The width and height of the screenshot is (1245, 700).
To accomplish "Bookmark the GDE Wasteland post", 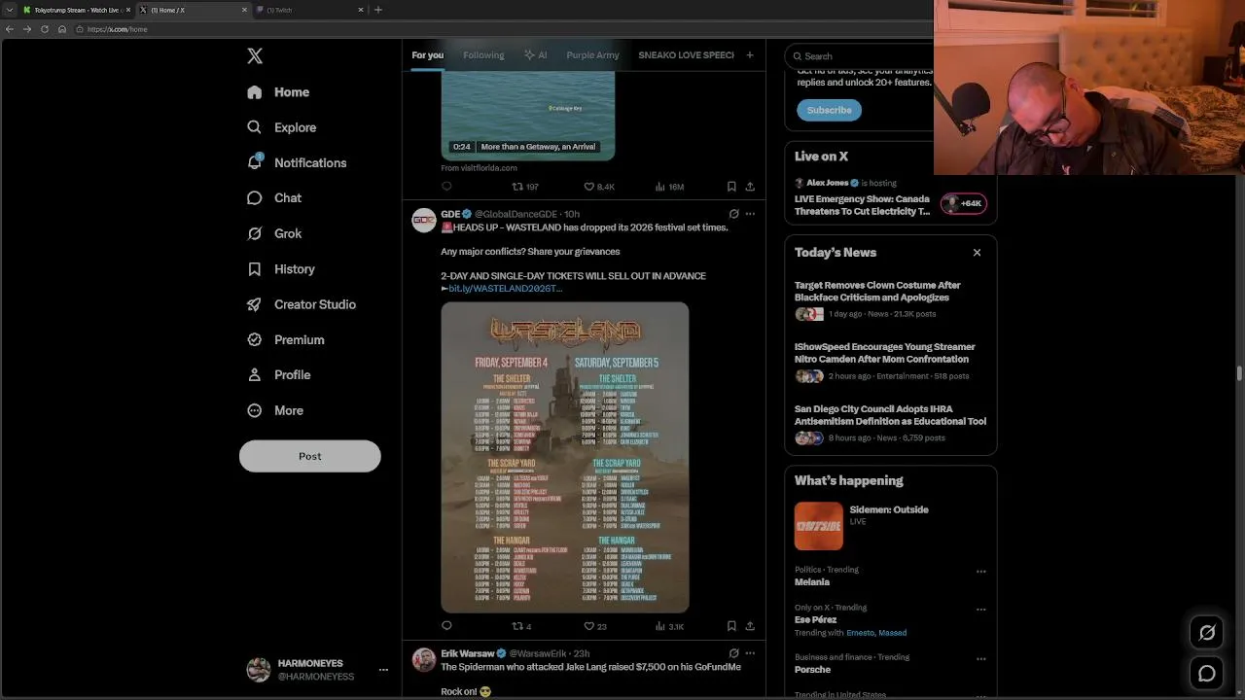I will [x=731, y=626].
